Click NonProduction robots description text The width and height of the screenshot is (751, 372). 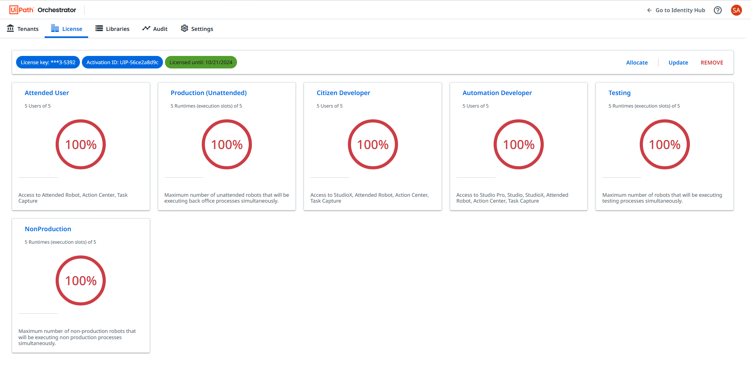click(x=77, y=337)
